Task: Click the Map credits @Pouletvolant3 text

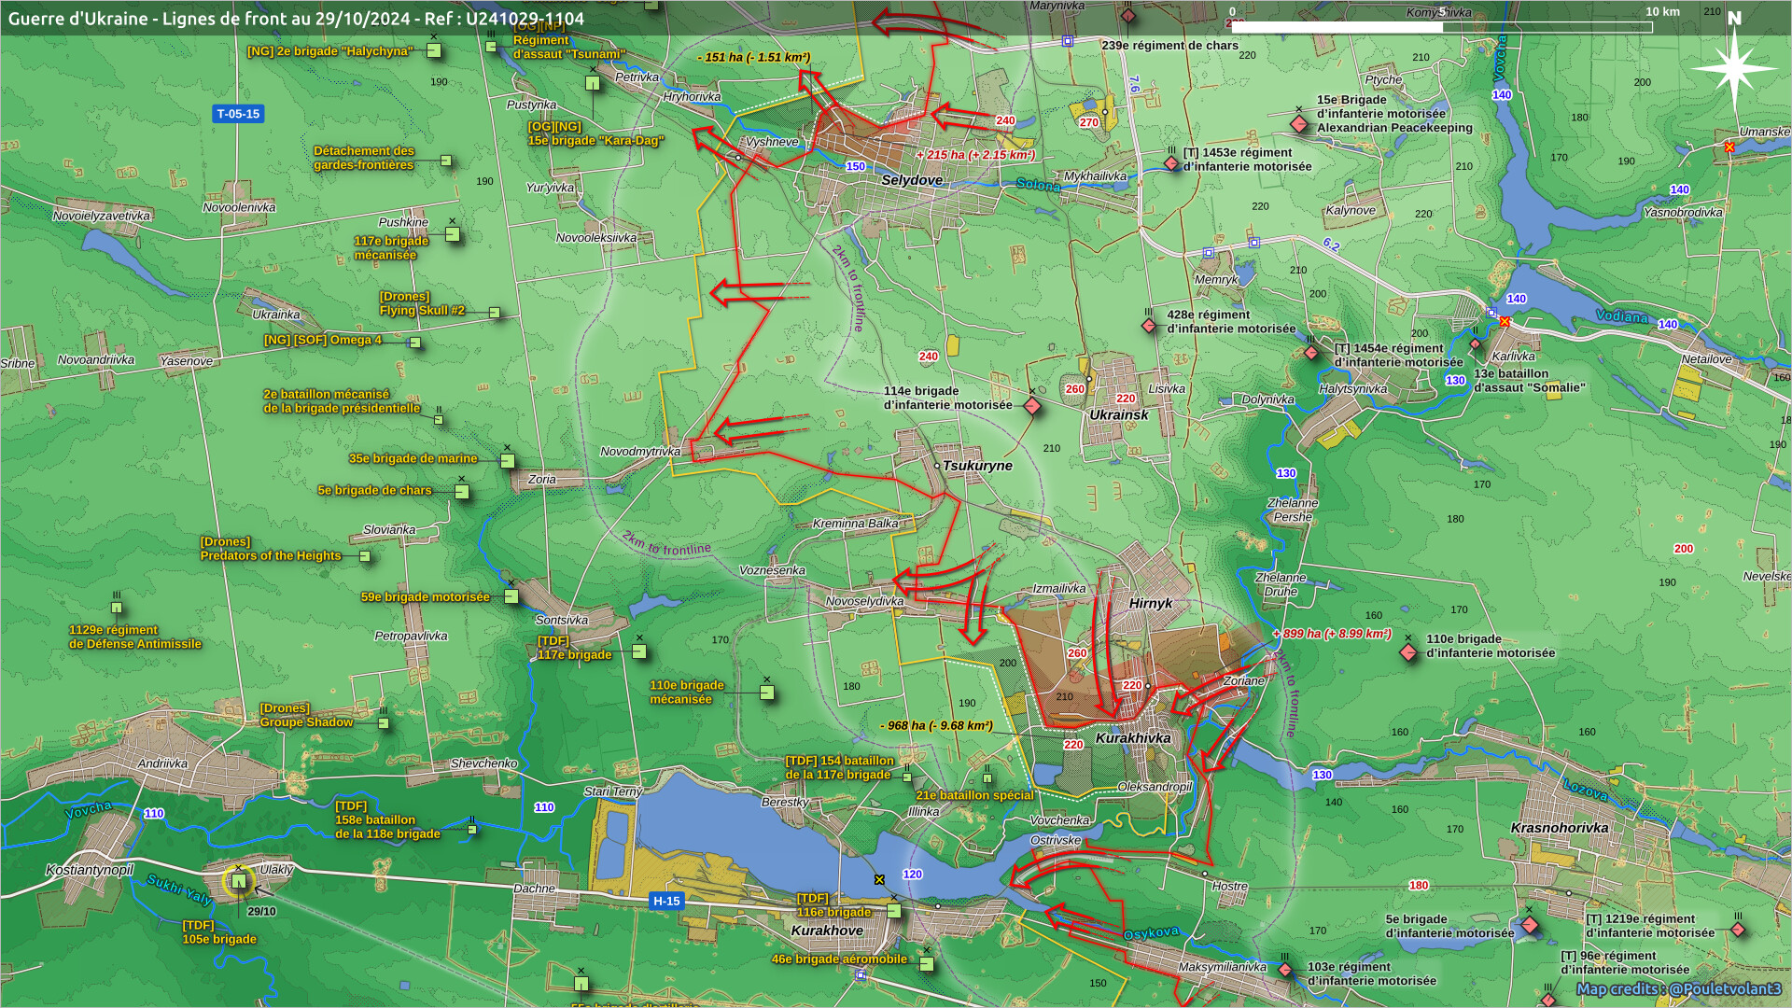Action: pos(1677,989)
